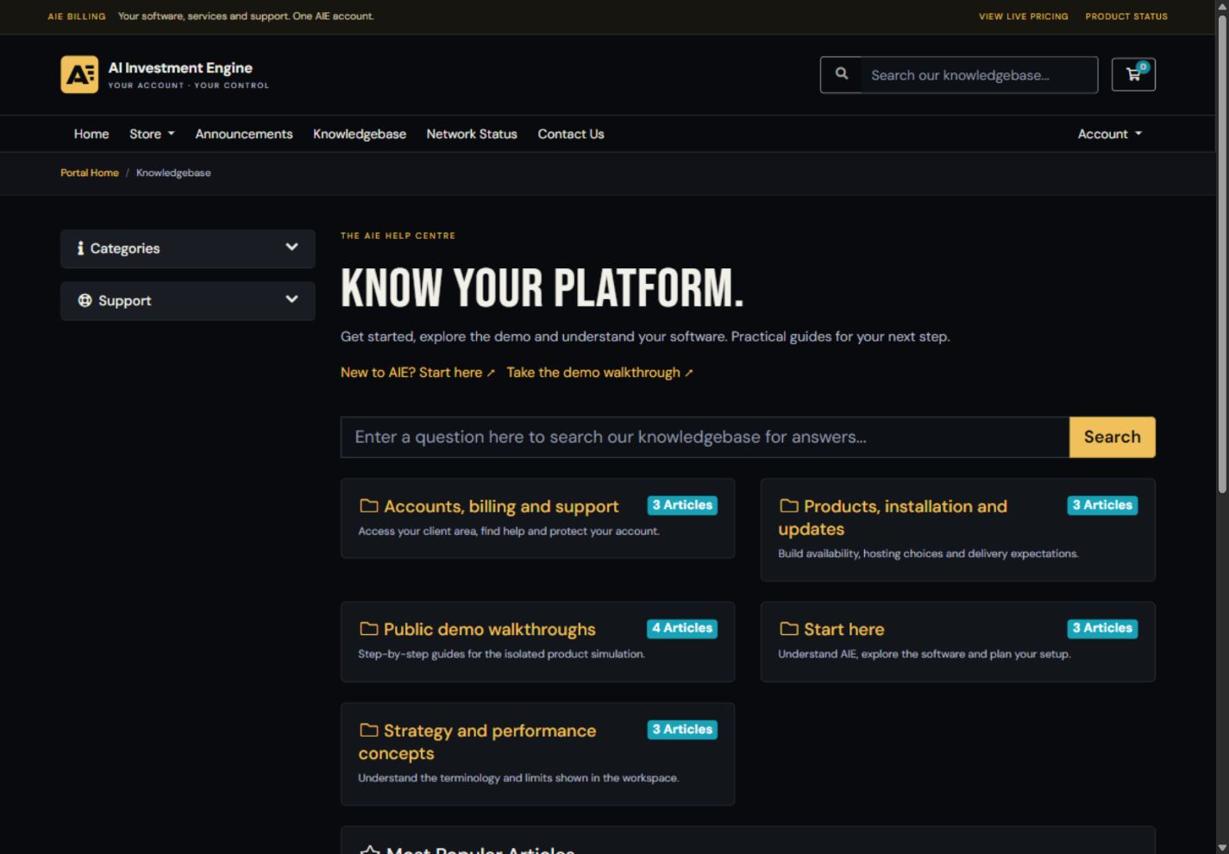Open the shopping cart icon
This screenshot has width=1229, height=854.
[1133, 74]
